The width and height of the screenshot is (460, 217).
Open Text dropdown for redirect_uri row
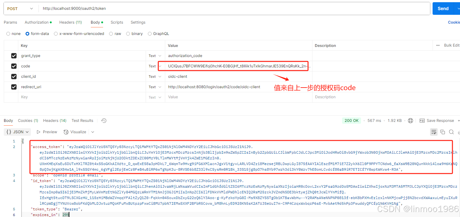pos(155,87)
